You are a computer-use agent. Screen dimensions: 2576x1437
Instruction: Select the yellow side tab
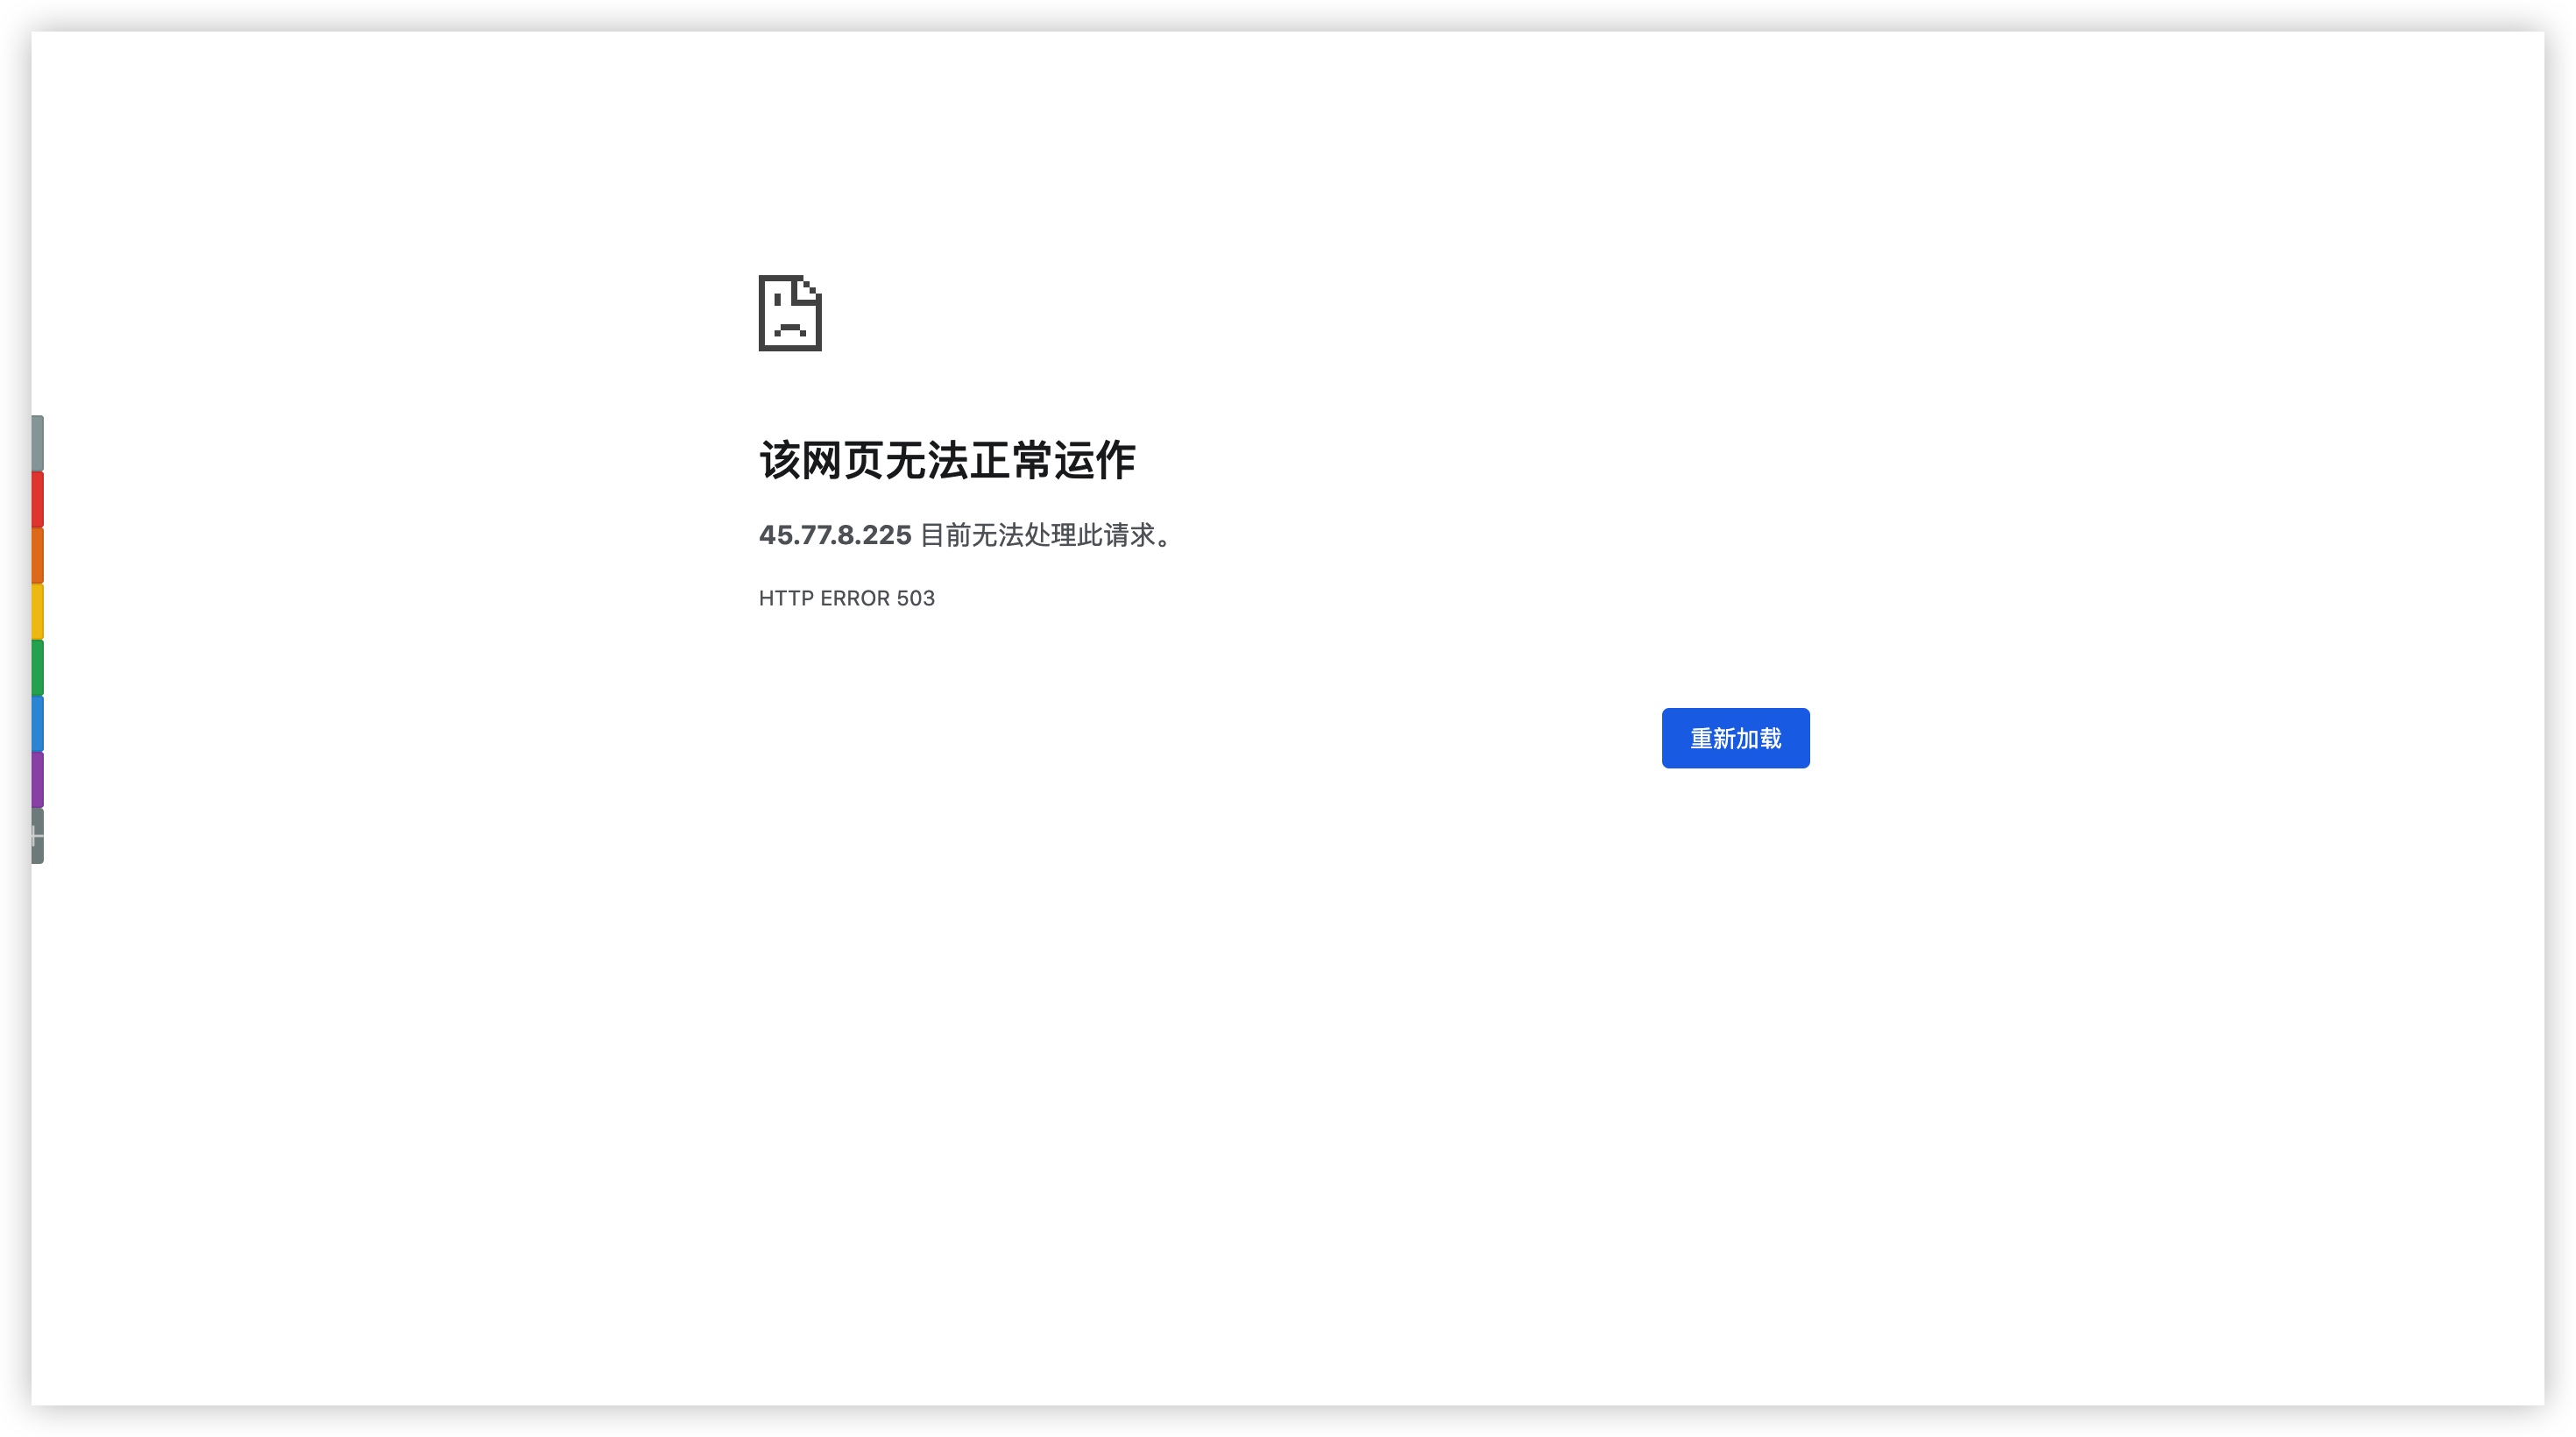pyautogui.click(x=37, y=611)
